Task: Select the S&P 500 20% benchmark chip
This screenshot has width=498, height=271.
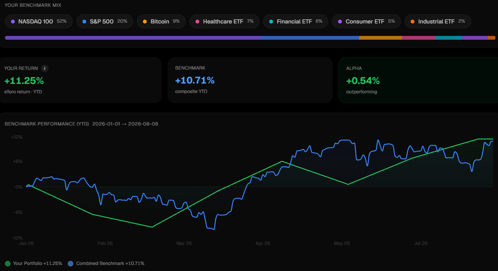Action: point(105,22)
